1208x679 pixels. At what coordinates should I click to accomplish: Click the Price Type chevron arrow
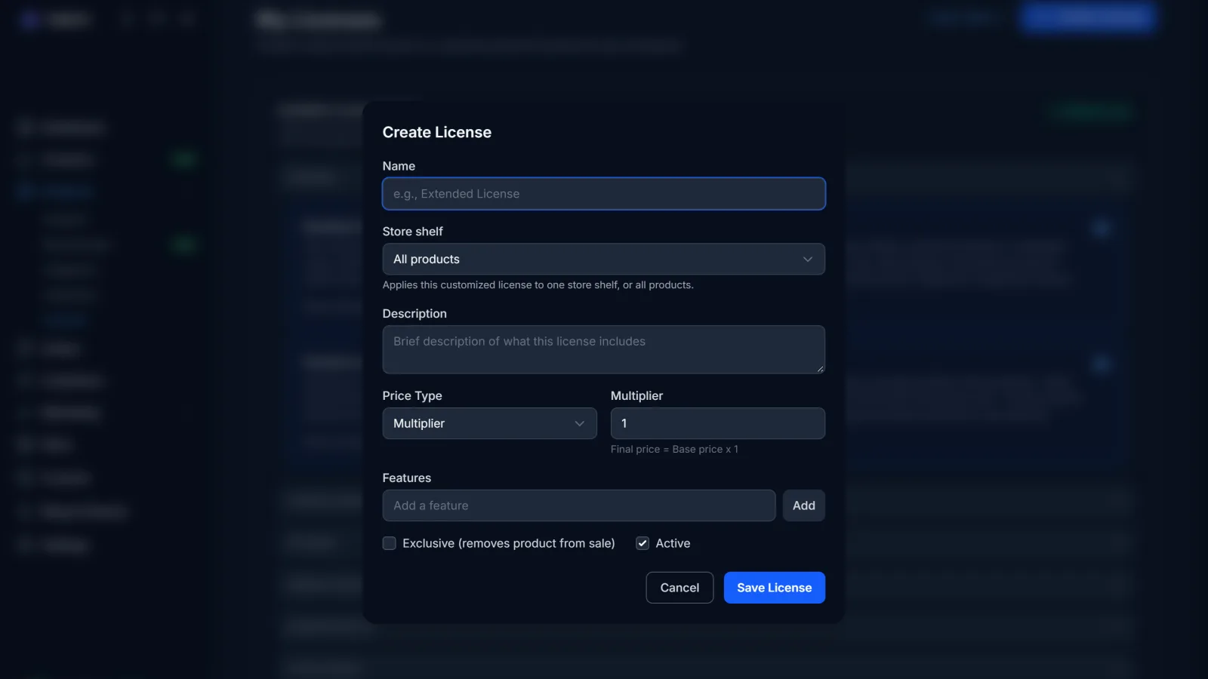pos(580,424)
